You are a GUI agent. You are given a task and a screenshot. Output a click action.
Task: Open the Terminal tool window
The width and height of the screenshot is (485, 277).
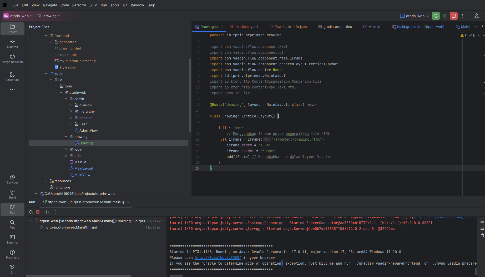(x=12, y=239)
